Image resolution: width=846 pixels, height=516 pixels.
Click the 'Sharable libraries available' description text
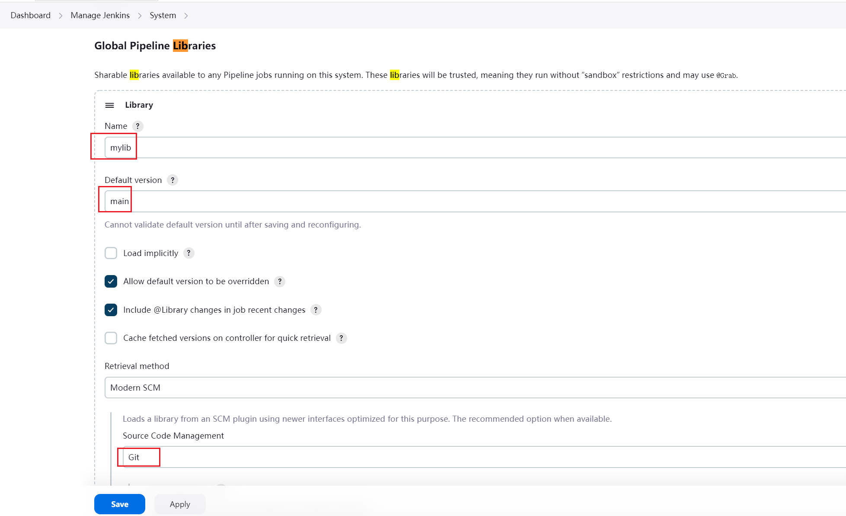[x=416, y=75]
